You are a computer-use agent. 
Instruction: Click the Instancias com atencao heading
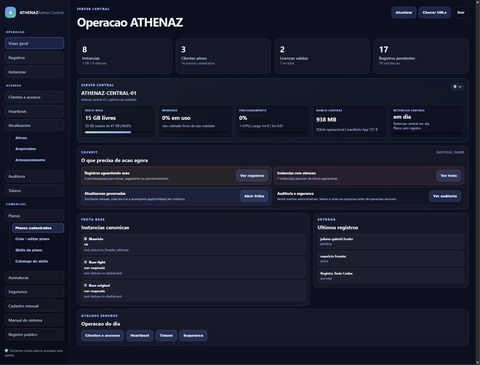(296, 173)
